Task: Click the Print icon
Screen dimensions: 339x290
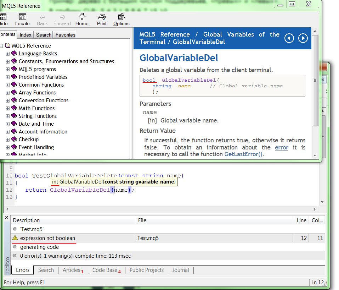Action: pos(102,17)
